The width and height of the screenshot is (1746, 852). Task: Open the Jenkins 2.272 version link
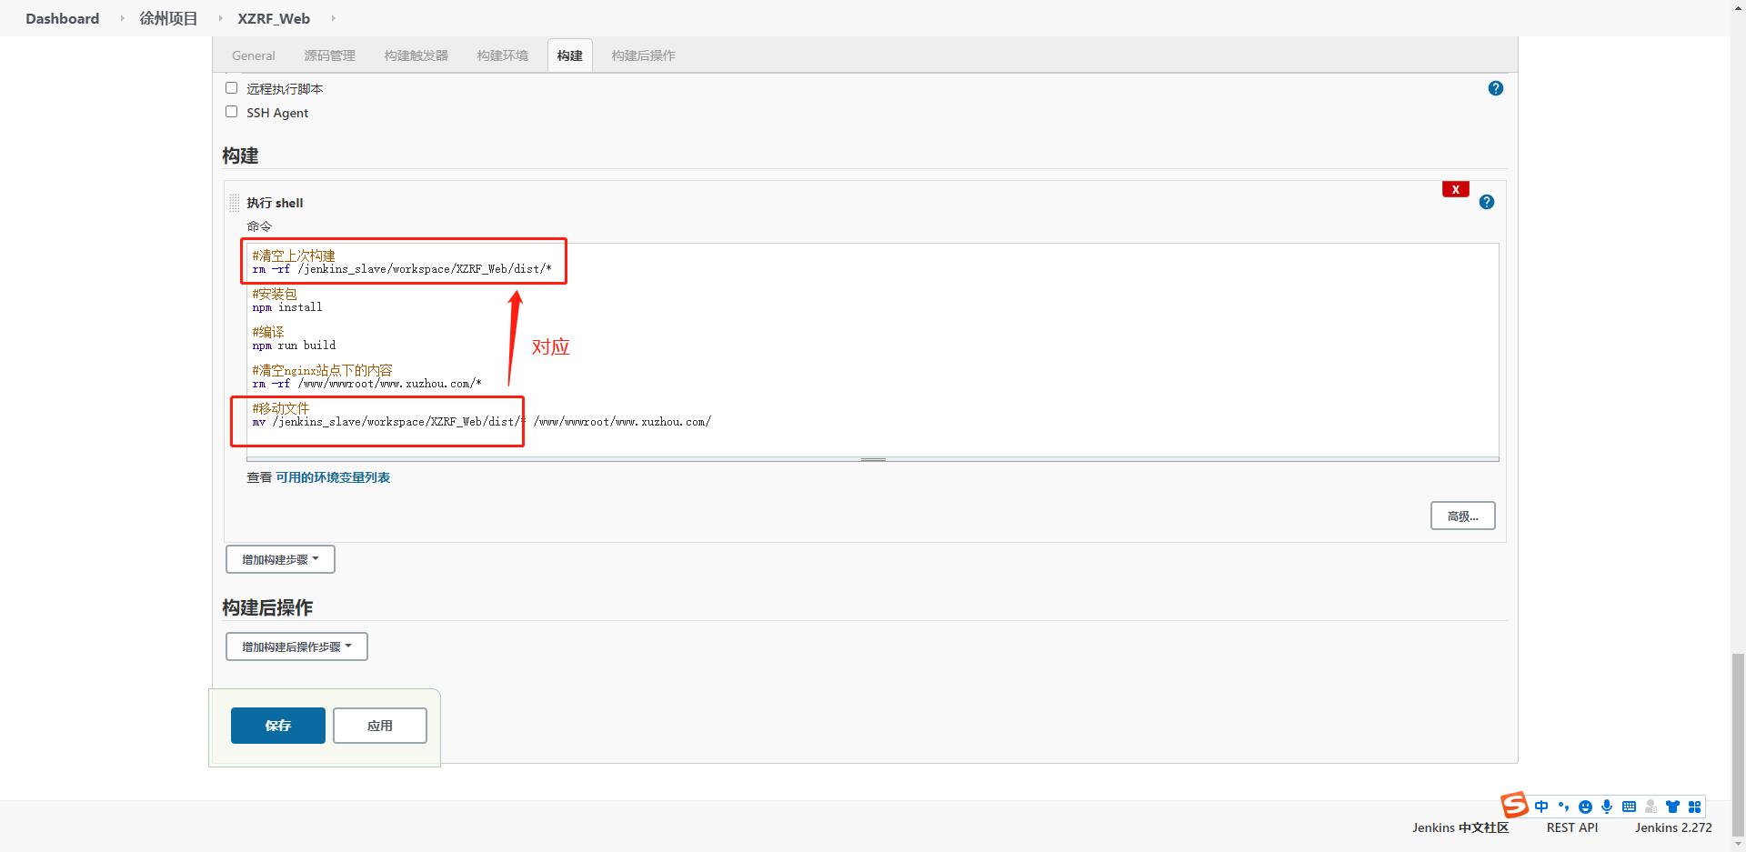(1673, 827)
